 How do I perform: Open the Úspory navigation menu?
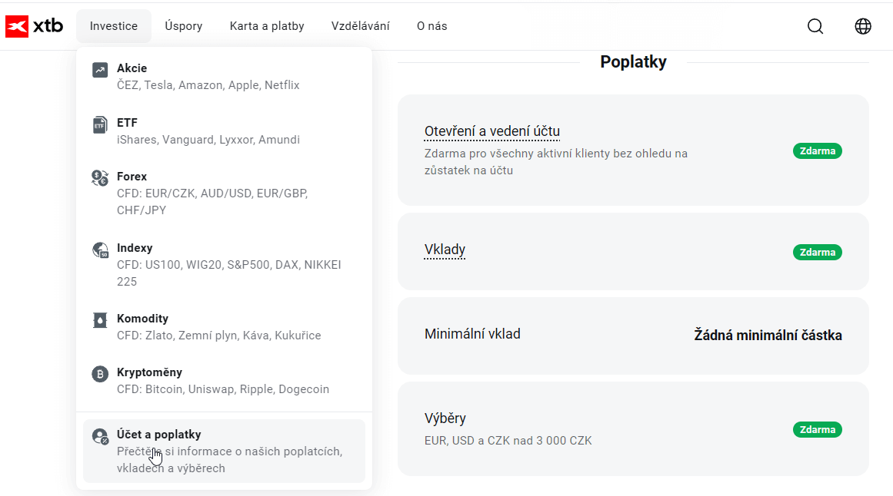[184, 26]
